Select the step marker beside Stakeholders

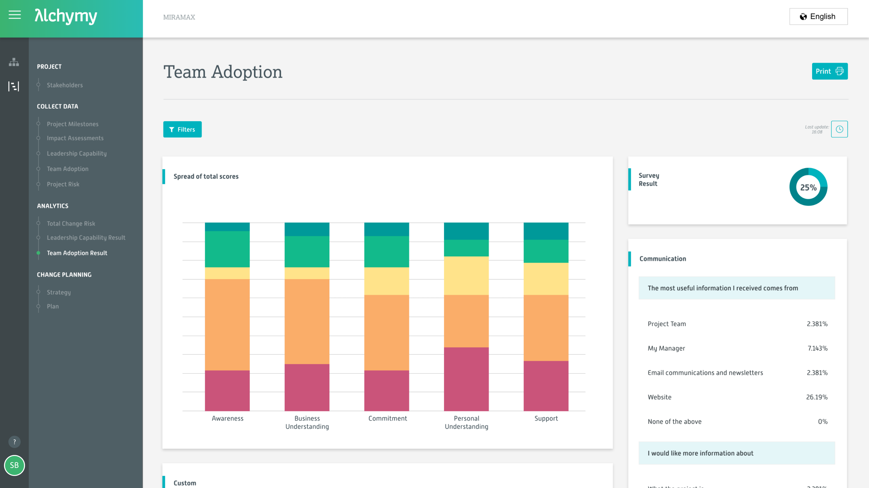pyautogui.click(x=38, y=85)
